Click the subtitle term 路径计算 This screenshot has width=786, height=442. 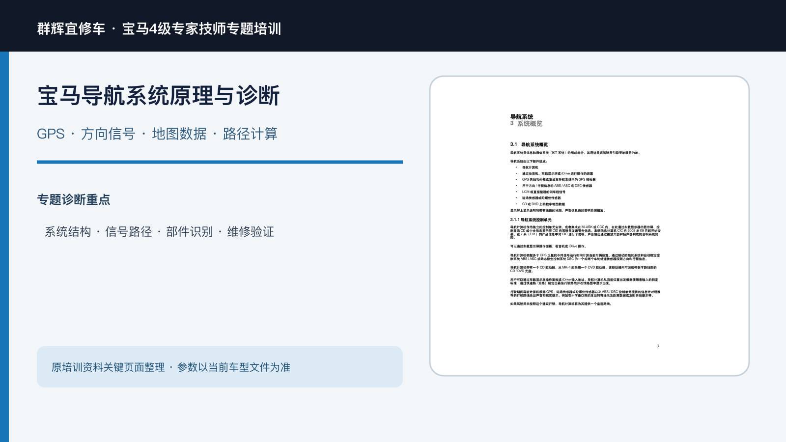250,134
